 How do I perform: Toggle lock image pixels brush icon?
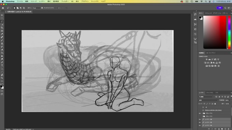(207, 104)
